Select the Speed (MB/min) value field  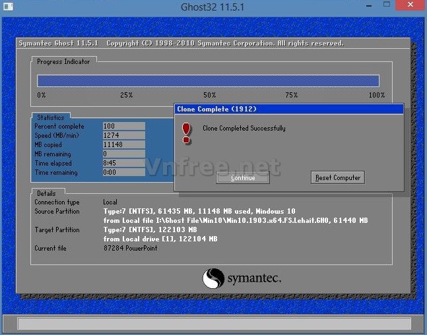123,135
